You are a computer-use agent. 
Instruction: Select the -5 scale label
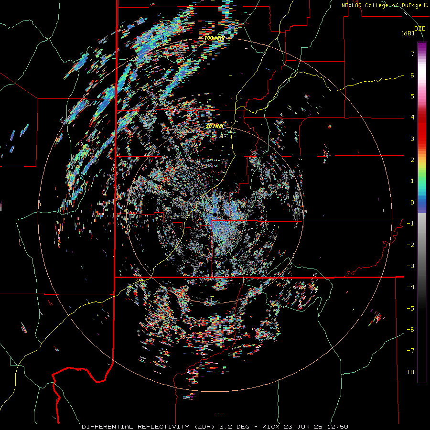coord(410,309)
